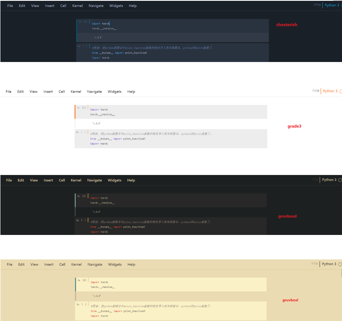Open Widgets menu in white notebook

[115, 92]
